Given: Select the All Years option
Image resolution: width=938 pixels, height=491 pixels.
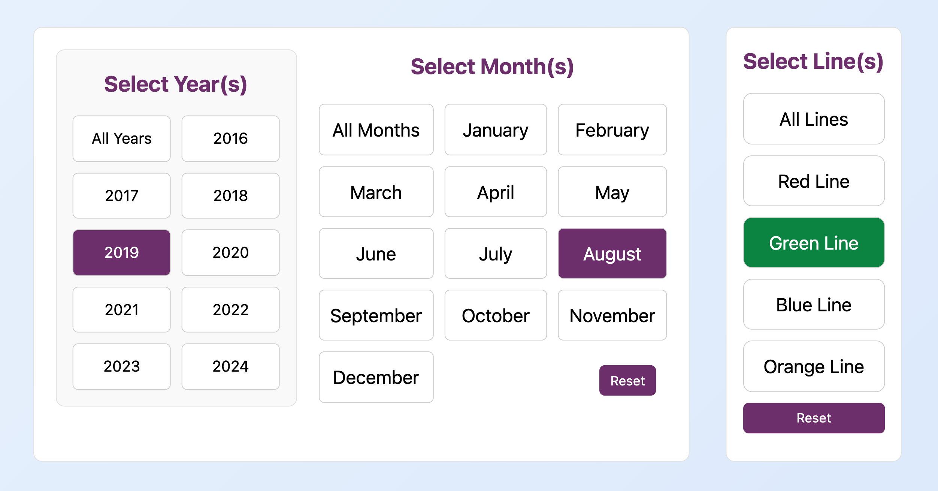Looking at the screenshot, I should pos(121,138).
